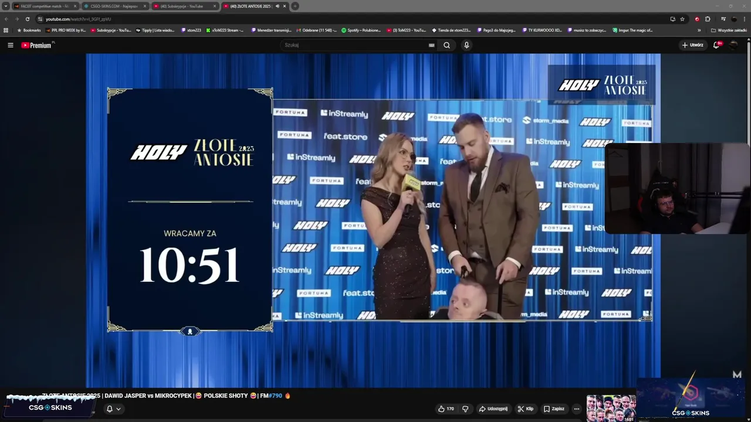This screenshot has width=751, height=422.
Task: Expand hidden bookmarks chevron
Action: 699,30
